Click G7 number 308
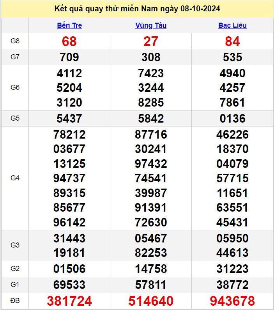Viewport: 274px width, 310px height. coord(151,57)
